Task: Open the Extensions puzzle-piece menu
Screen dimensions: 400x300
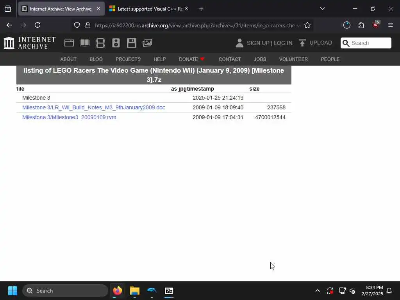Action: 361,25
